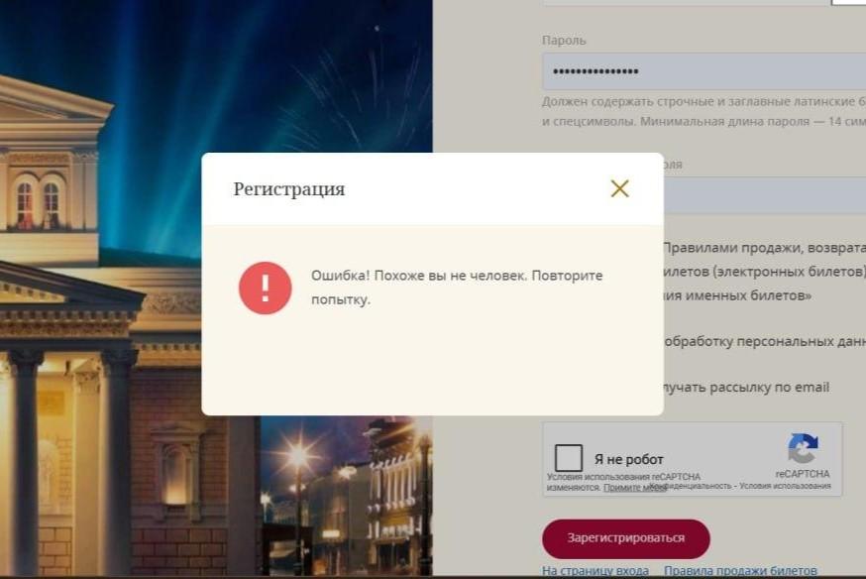This screenshot has height=579, width=866.
Task: Follow the Примите меры reCAPTCHA link
Action: [x=634, y=488]
